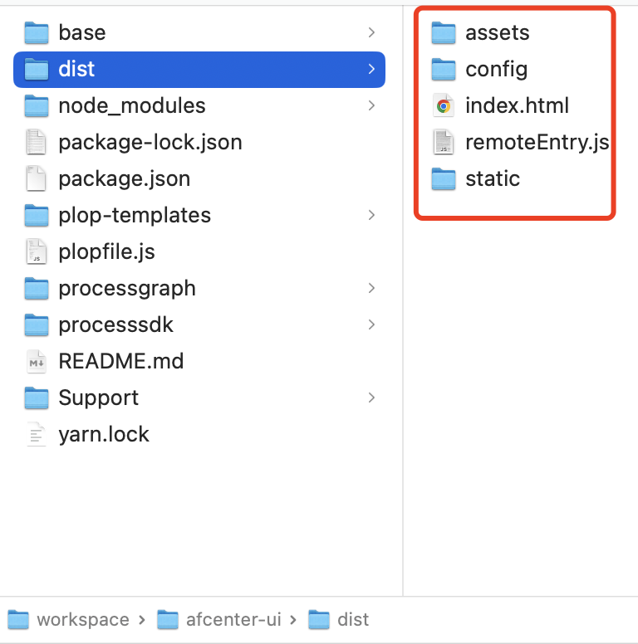Click the package-lock.json file icon
Image resolution: width=638 pixels, height=644 pixels.
37,142
